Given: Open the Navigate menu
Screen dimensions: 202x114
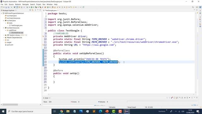Looking at the screenshot, I should (x=26, y=4).
